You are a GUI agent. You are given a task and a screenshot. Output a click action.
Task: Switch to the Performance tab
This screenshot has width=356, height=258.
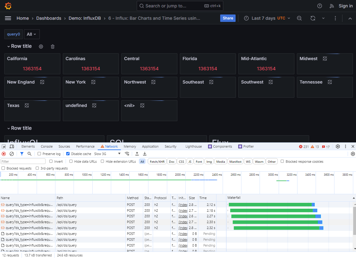point(85,146)
